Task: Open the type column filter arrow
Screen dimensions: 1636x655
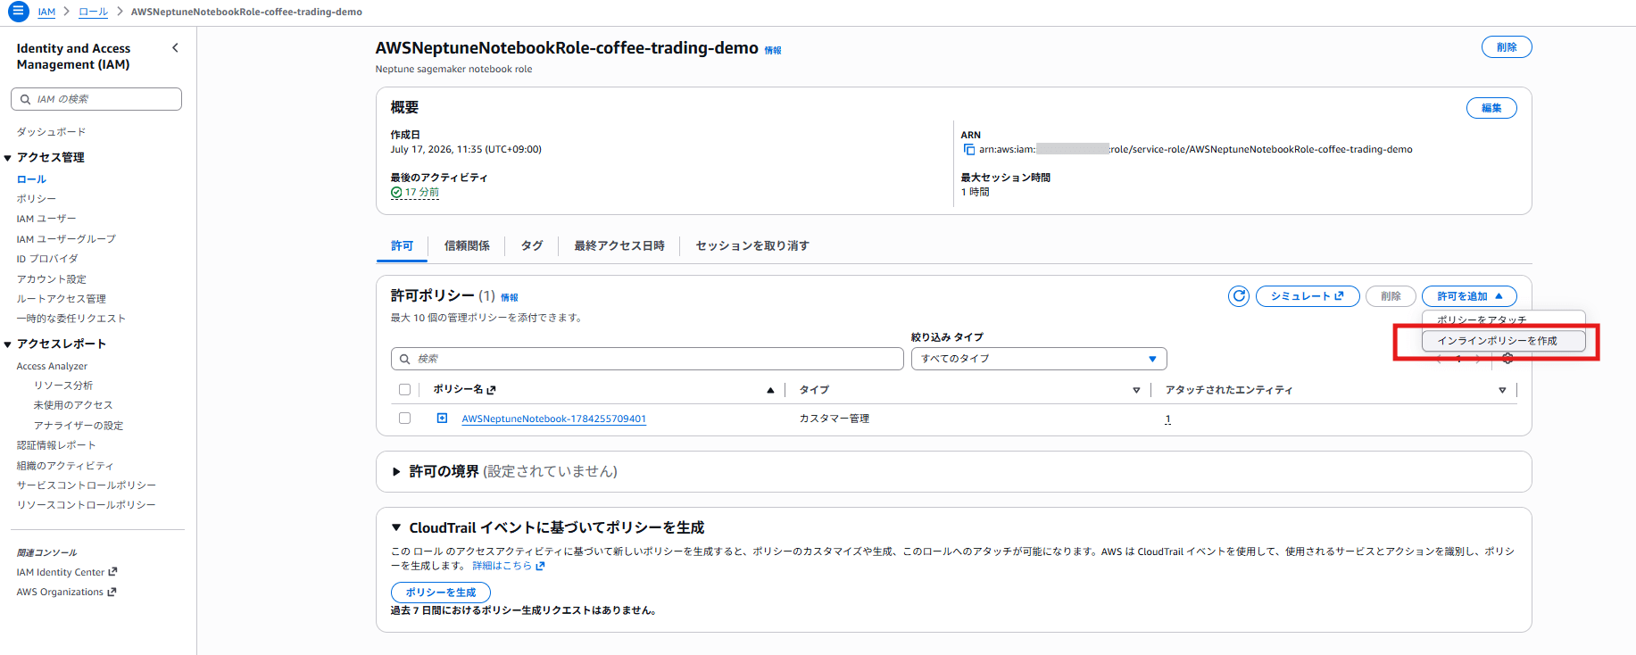Action: point(1136,390)
